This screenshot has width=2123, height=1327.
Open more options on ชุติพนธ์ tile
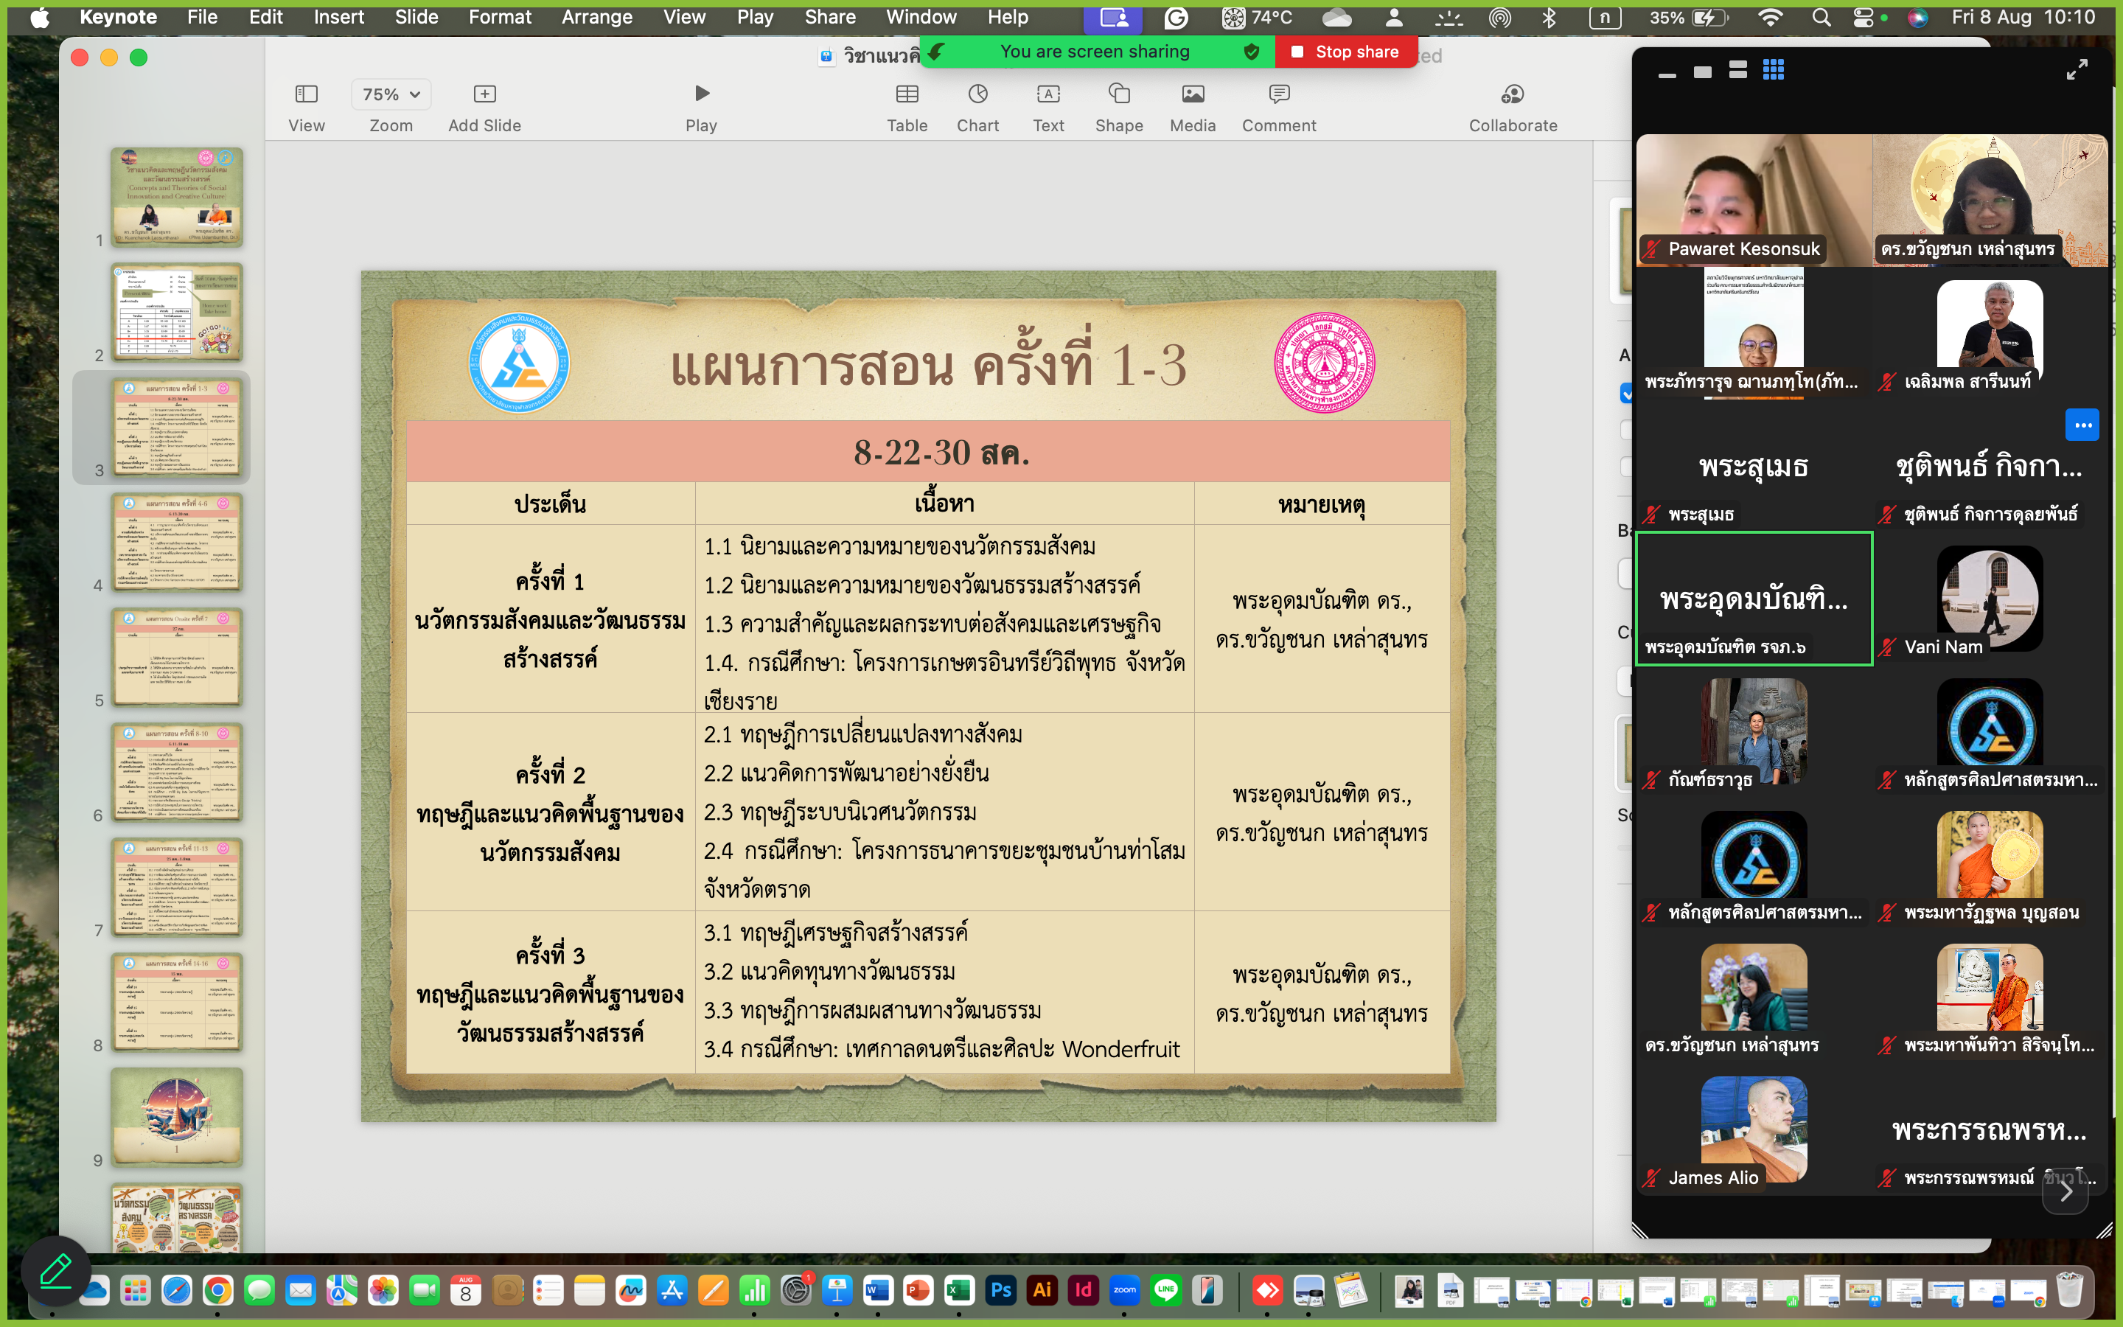(2082, 425)
